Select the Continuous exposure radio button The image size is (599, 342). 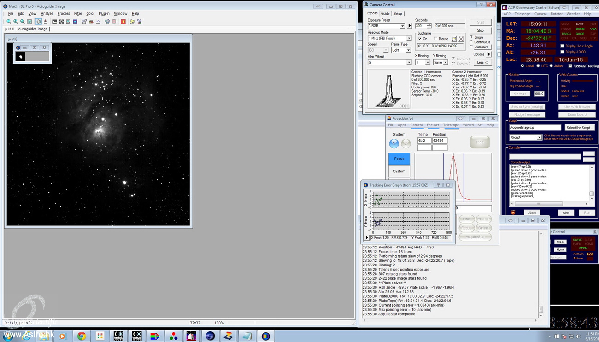[x=471, y=42]
